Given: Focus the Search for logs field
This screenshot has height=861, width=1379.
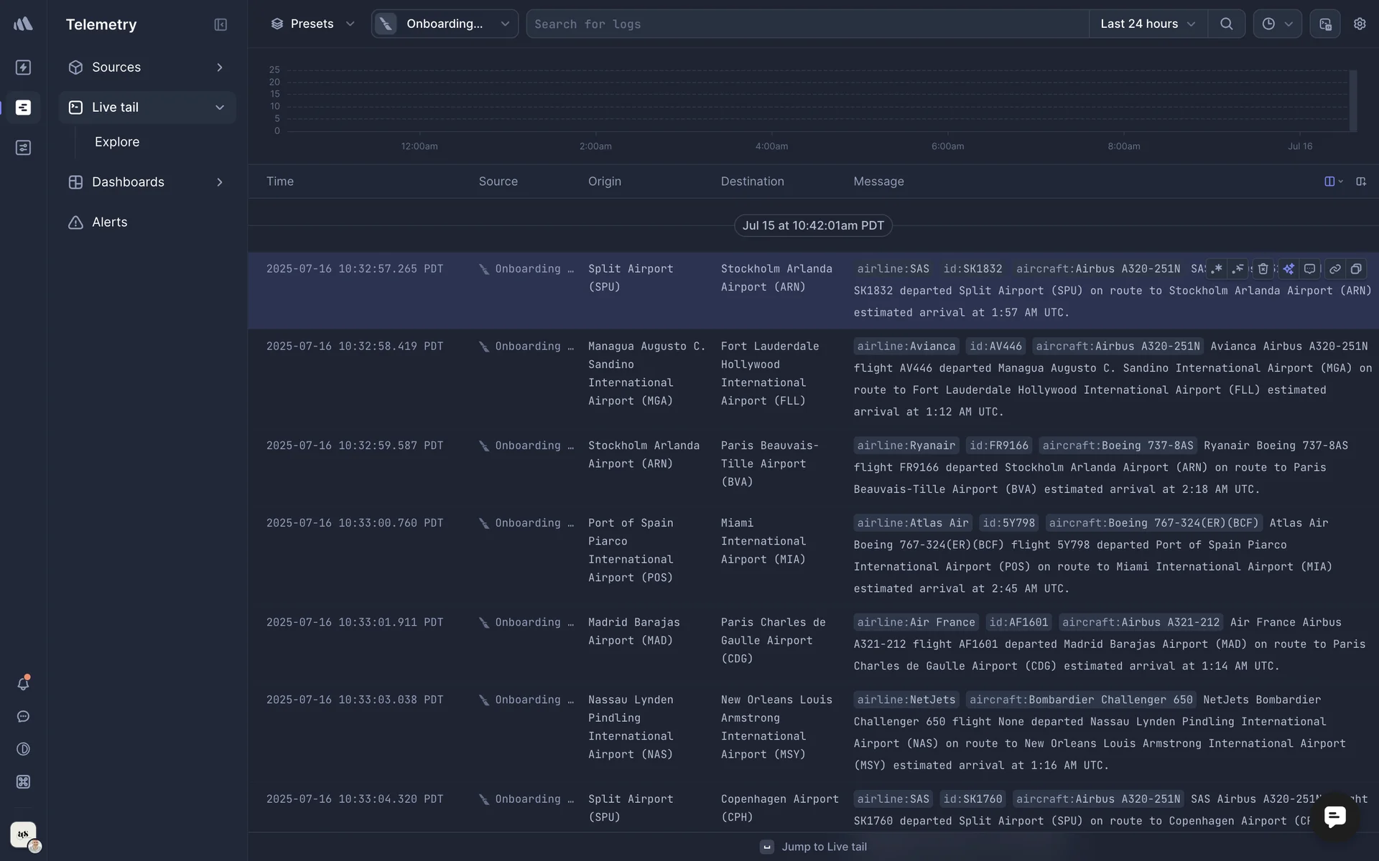Looking at the screenshot, I should click(x=804, y=24).
